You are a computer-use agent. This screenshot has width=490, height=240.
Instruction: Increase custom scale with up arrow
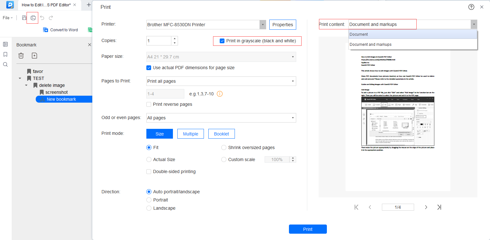(293, 158)
